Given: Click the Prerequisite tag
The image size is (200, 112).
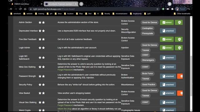Looking at the screenshot, I should [147, 34].
